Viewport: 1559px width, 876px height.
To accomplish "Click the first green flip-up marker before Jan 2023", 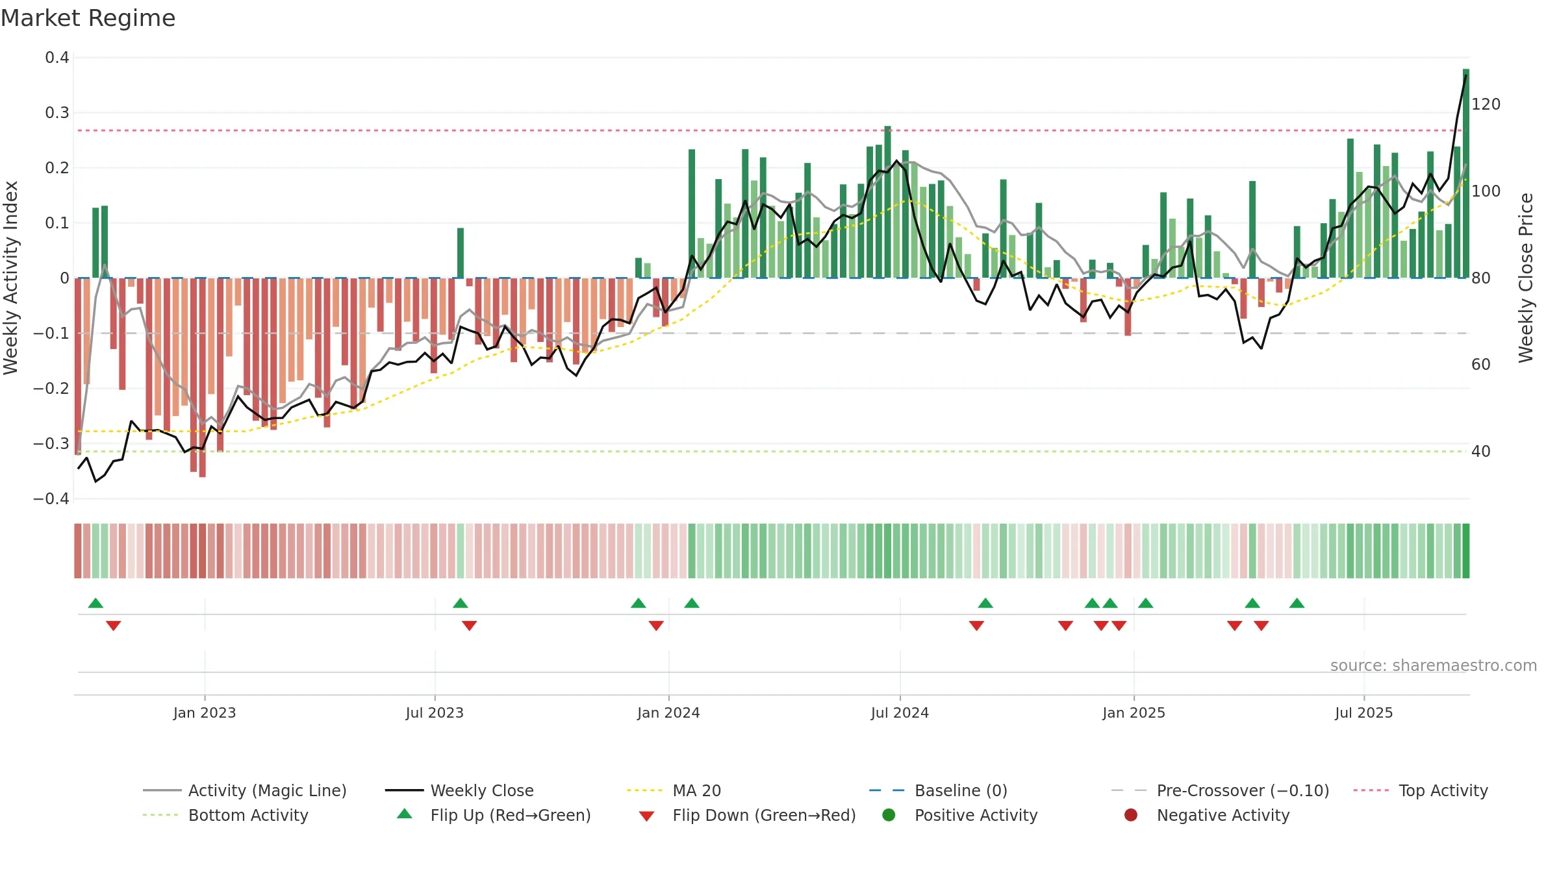I will [95, 603].
